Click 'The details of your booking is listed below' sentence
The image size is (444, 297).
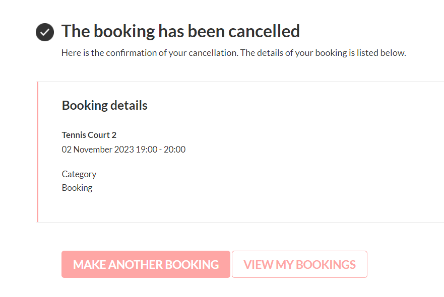click(x=323, y=53)
